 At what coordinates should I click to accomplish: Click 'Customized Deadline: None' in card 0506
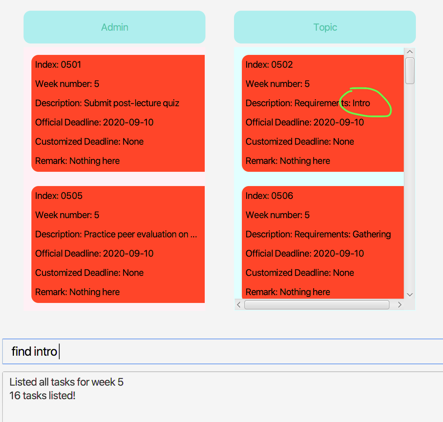point(300,273)
